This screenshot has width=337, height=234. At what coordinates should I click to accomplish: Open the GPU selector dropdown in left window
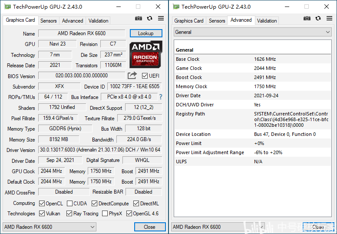[x=49, y=227]
